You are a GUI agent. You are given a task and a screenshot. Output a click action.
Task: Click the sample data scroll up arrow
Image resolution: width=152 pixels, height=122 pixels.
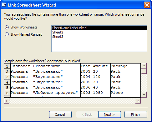pyautogui.click(x=144, y=66)
